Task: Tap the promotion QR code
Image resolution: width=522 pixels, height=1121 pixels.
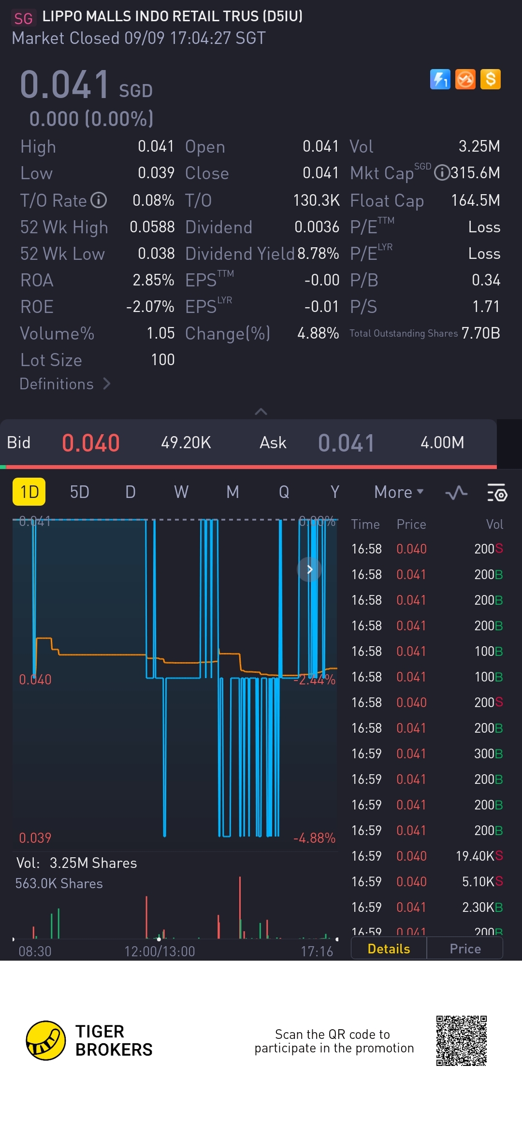Action: (462, 1040)
